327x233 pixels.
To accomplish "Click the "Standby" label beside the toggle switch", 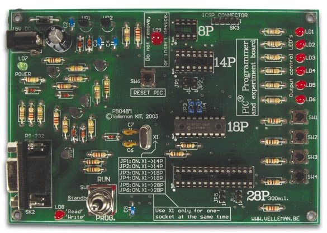I will point(77,198).
